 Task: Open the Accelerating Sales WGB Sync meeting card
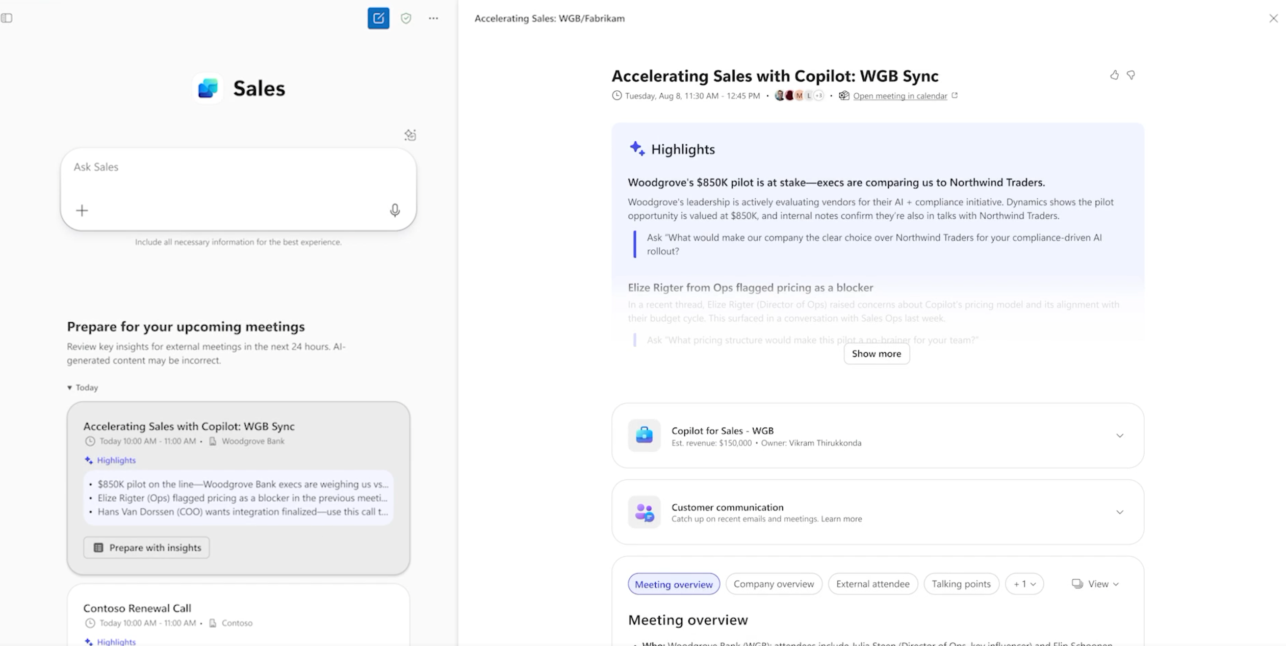click(238, 488)
